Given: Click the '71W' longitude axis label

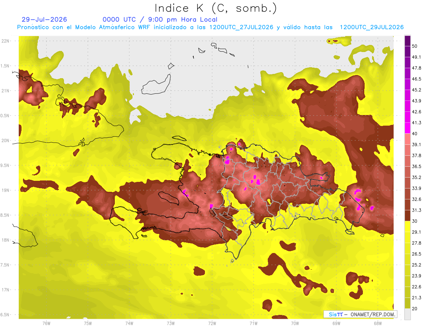Looking at the screenshot, I should click(x=253, y=323).
